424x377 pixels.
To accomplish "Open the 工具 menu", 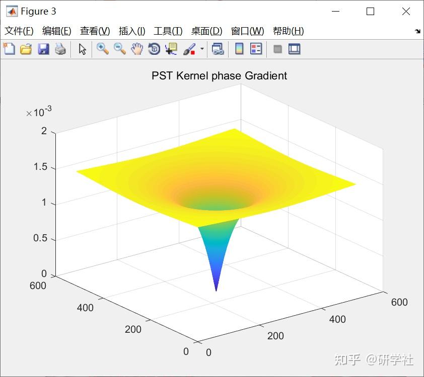I will (167, 31).
